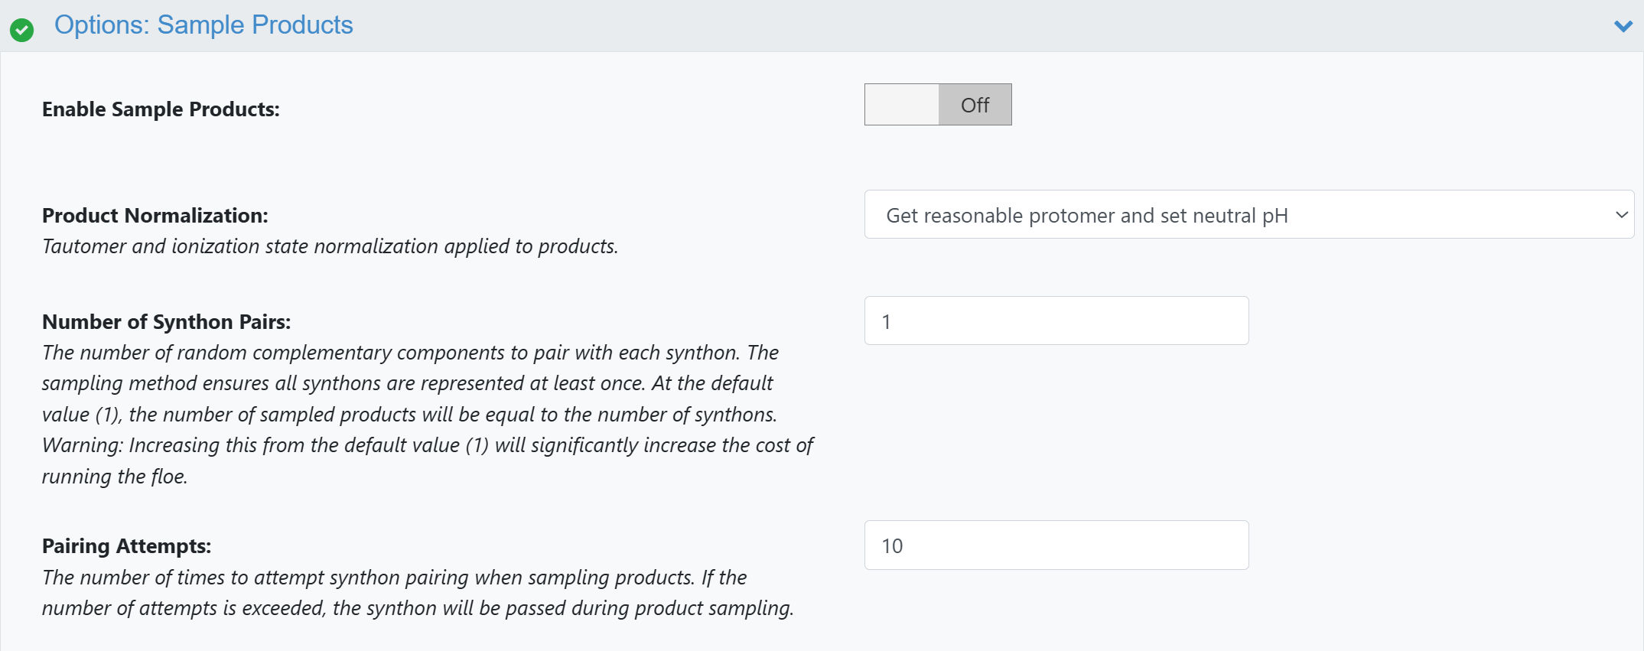1644x651 pixels.
Task: Click the blank left half of the Off toggle
Action: tap(902, 105)
